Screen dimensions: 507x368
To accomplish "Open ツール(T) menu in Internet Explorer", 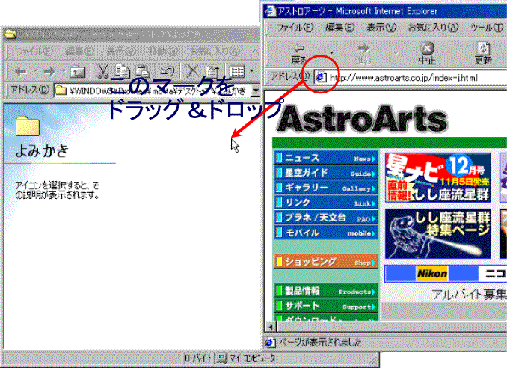I will point(487,28).
